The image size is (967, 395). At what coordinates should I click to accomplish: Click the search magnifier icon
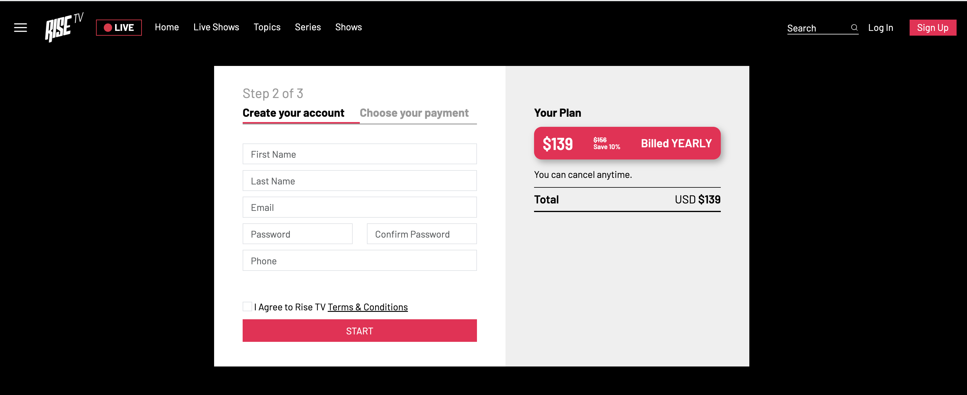pyautogui.click(x=854, y=27)
